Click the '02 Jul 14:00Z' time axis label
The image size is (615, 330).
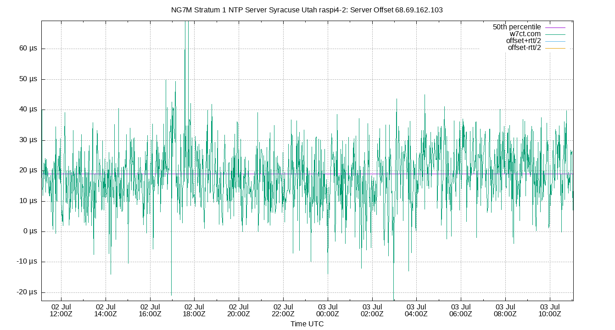click(106, 310)
